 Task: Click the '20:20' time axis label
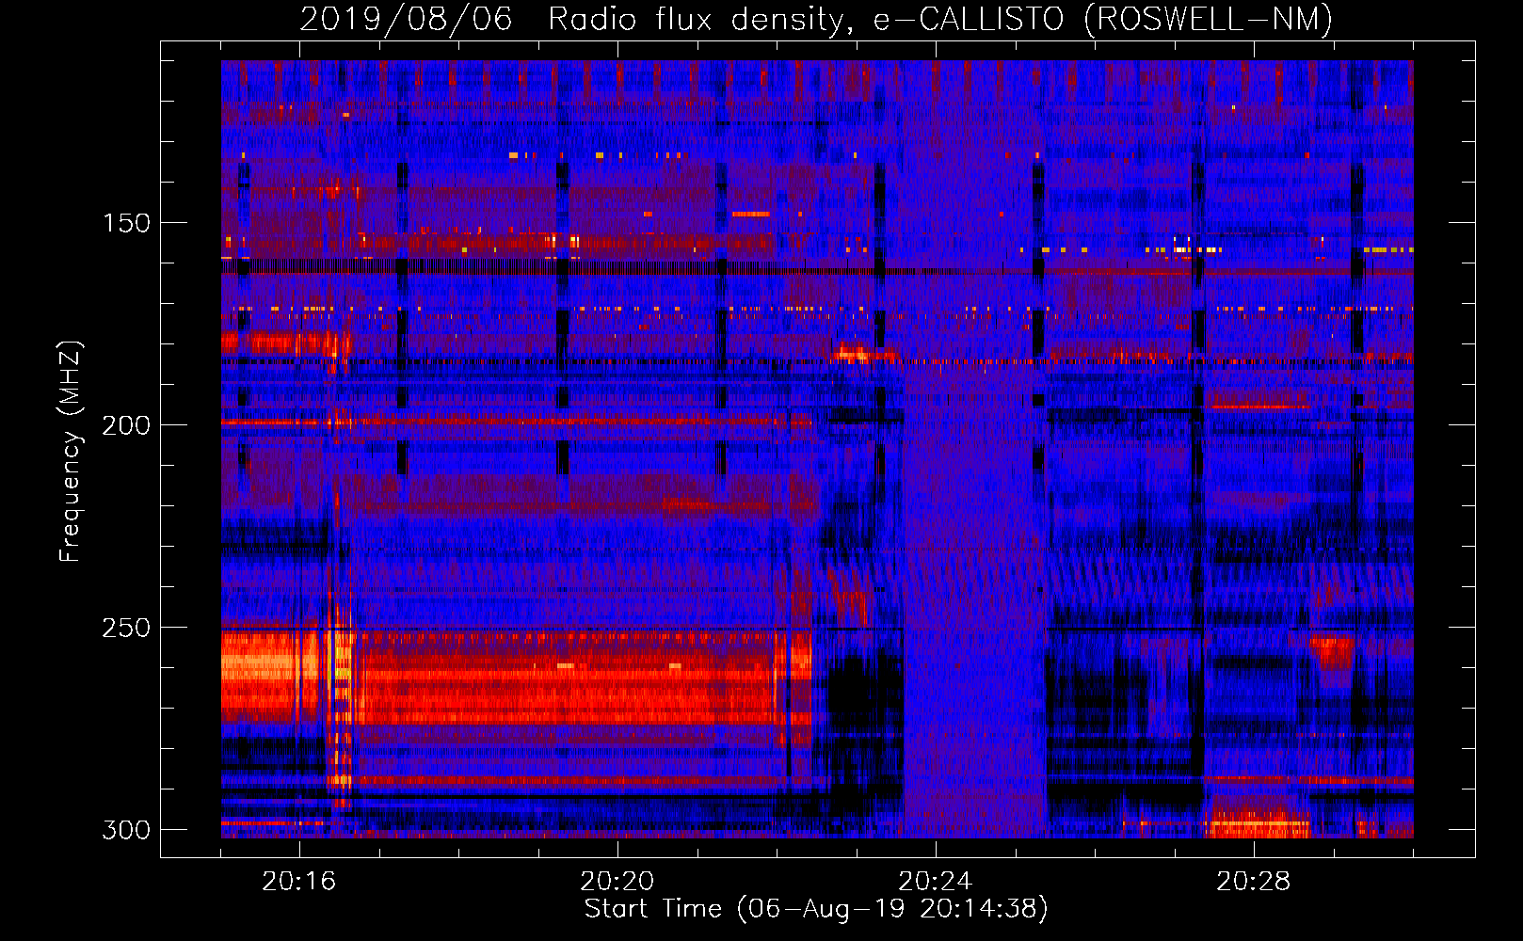(x=617, y=882)
